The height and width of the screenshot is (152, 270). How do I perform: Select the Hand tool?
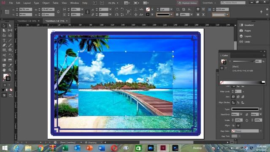[4, 70]
